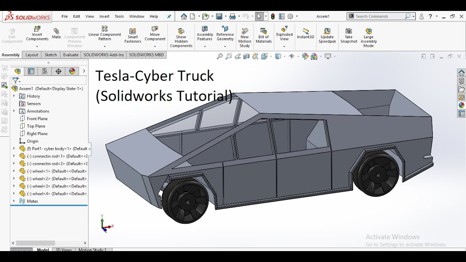Screen dimensions: 466x262
Task: Open the File menu
Action: point(64,16)
